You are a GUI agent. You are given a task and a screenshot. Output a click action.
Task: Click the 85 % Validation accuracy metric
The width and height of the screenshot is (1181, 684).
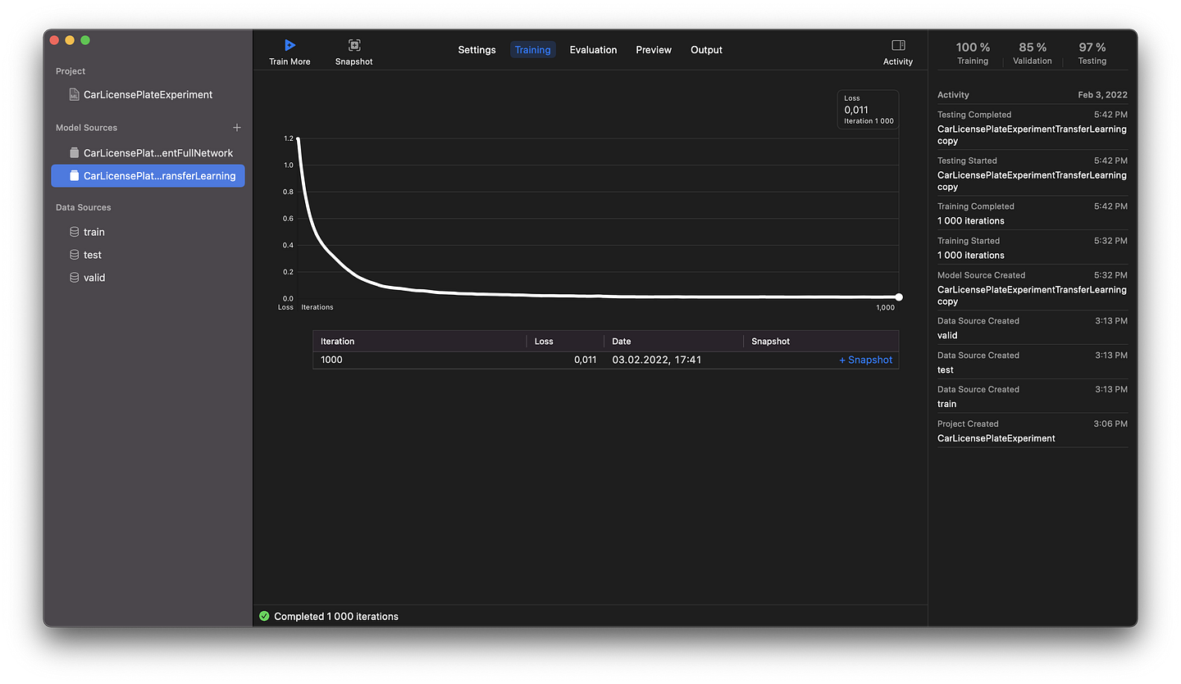(1033, 53)
